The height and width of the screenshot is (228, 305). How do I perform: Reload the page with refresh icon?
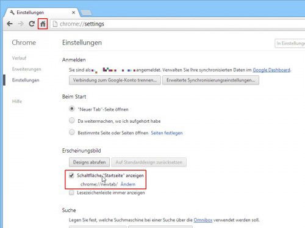pos(32,24)
